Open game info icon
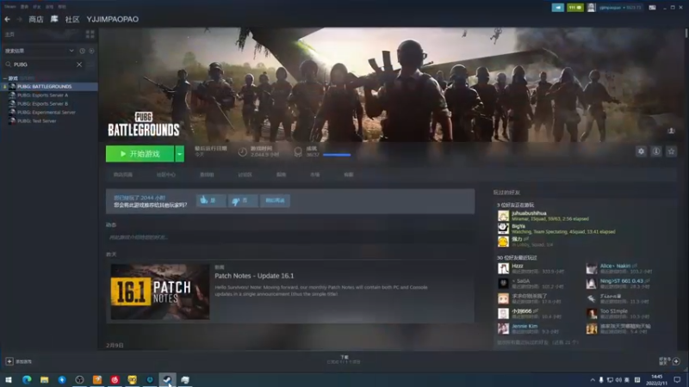 click(x=656, y=151)
